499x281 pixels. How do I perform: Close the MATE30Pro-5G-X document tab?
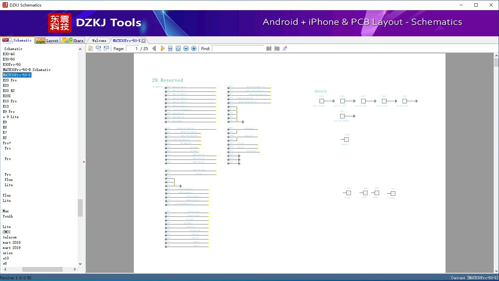click(x=143, y=41)
